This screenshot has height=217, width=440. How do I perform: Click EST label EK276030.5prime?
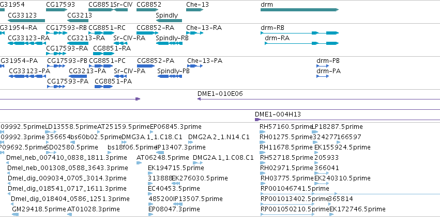[200, 178]
